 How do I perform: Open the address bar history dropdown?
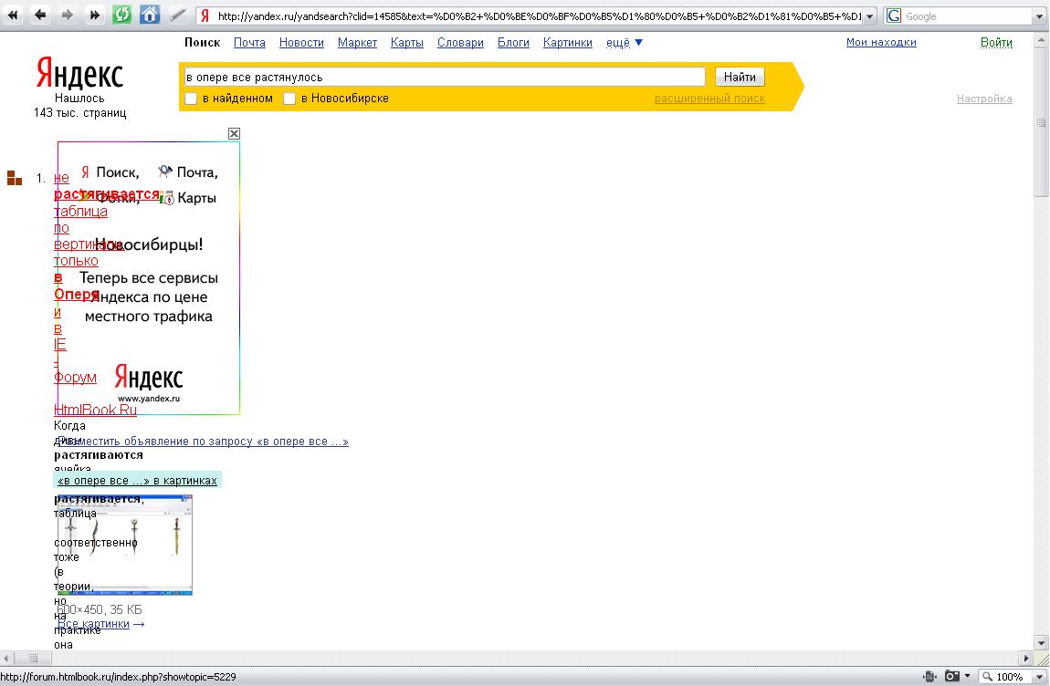point(869,16)
